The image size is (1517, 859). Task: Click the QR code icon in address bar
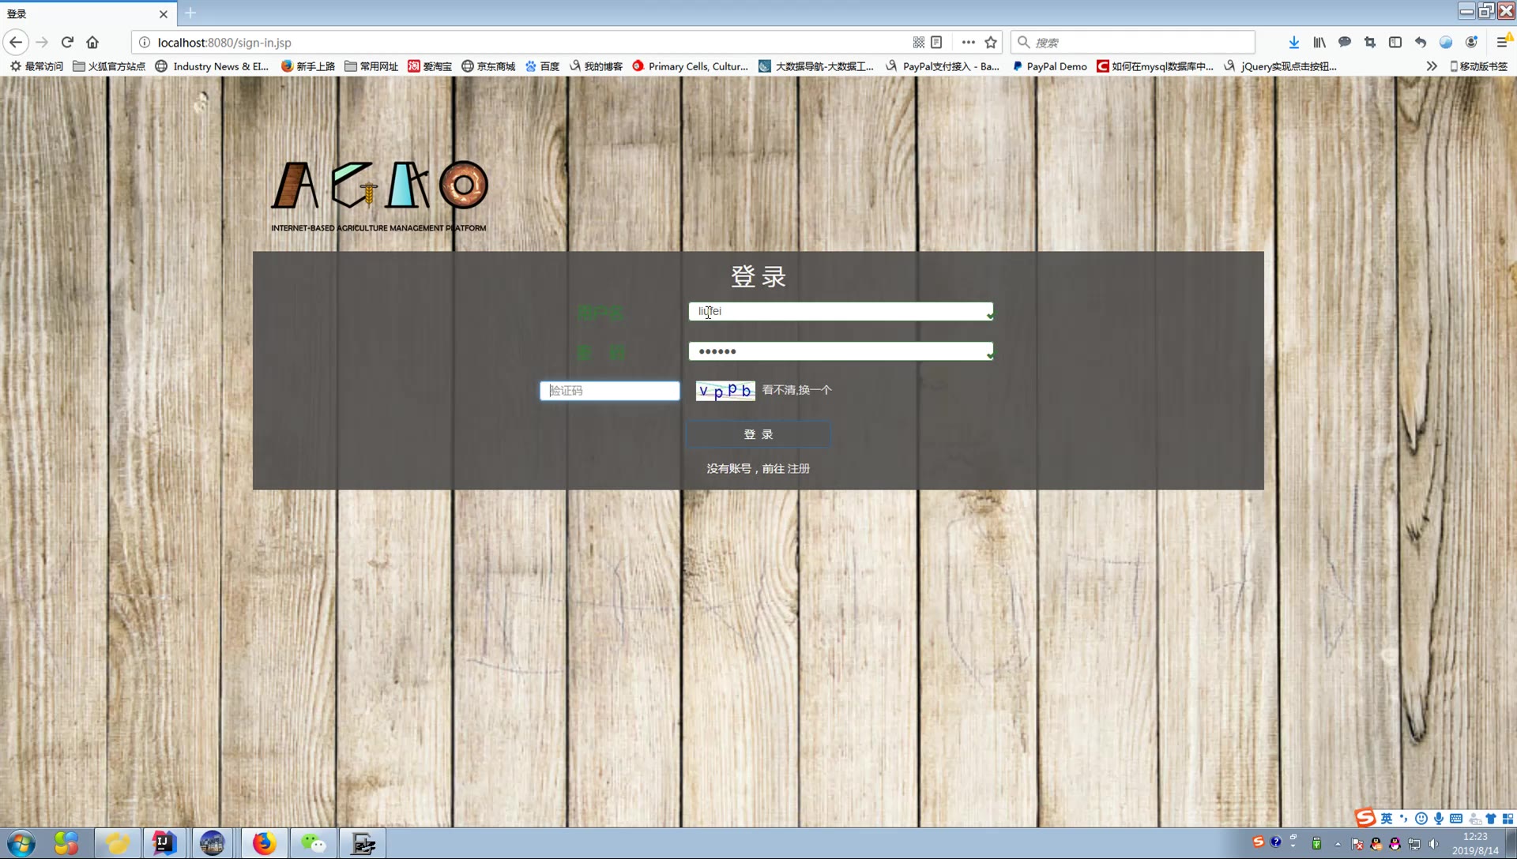pos(918,43)
